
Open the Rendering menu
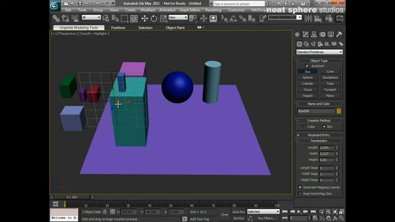pos(213,10)
